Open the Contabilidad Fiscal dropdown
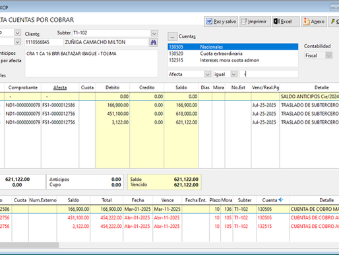The width and height of the screenshot is (339, 255). pos(328,55)
